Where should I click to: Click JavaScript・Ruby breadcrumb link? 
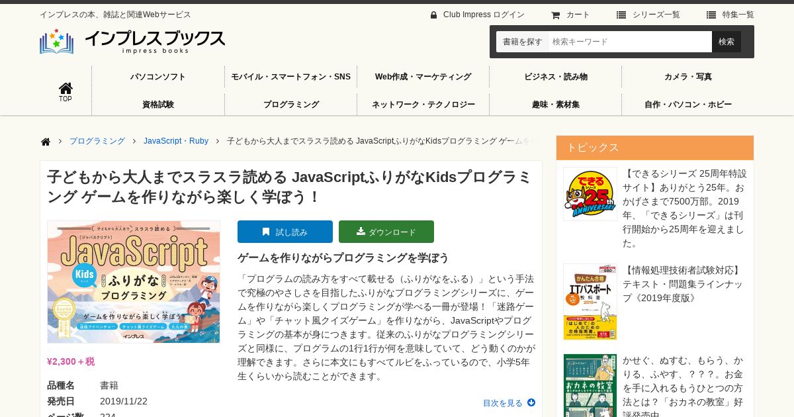pos(176,141)
